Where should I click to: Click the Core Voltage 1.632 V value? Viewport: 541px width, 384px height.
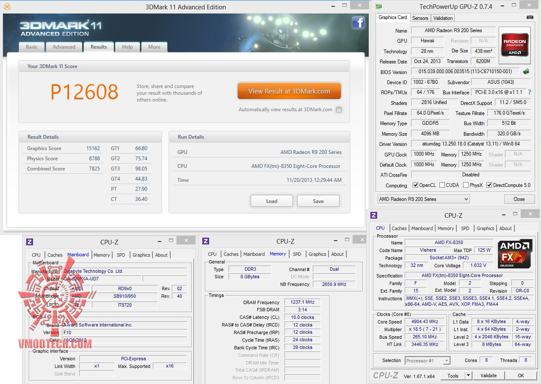coord(478,266)
